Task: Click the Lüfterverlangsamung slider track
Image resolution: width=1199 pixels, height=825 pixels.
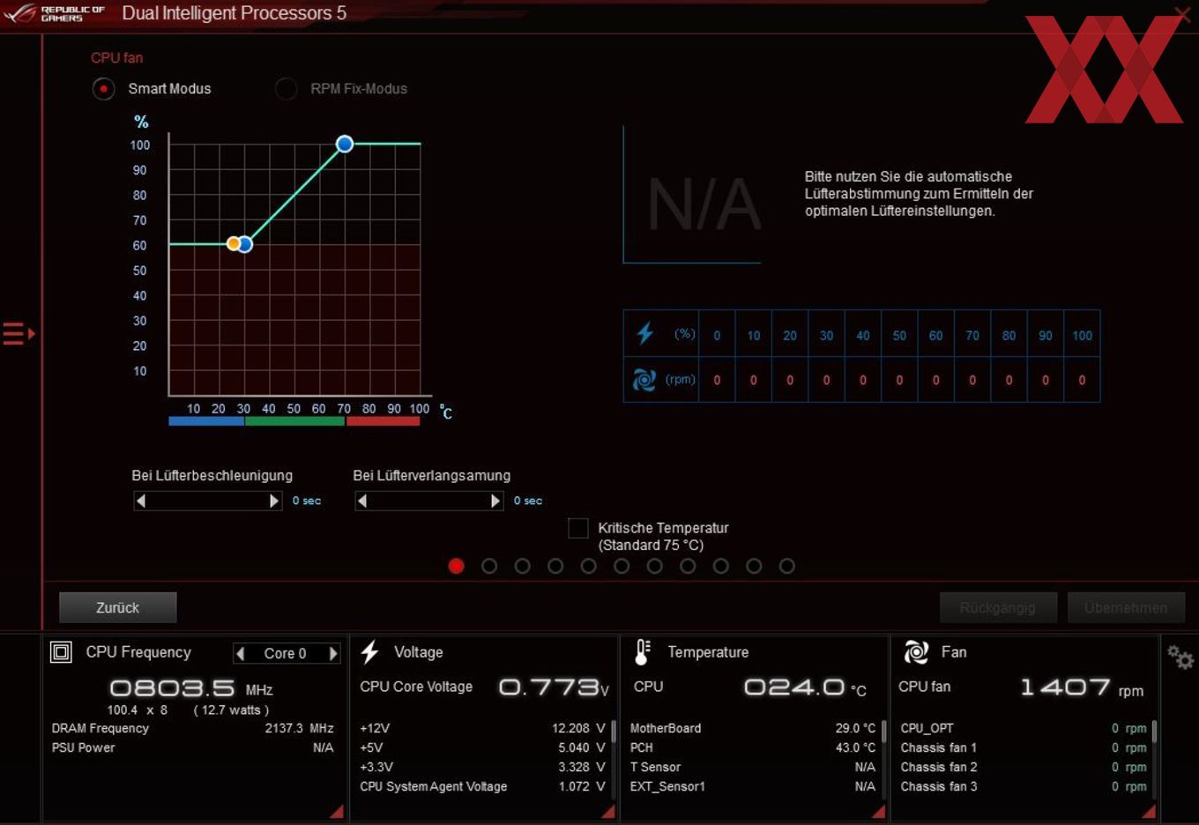Action: (428, 501)
